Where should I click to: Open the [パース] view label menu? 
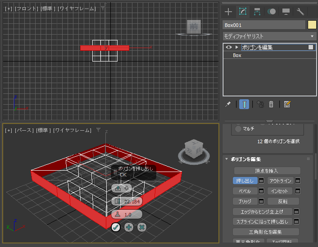[24, 130]
